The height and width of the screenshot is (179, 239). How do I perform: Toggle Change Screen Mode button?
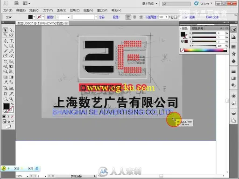tap(8, 126)
